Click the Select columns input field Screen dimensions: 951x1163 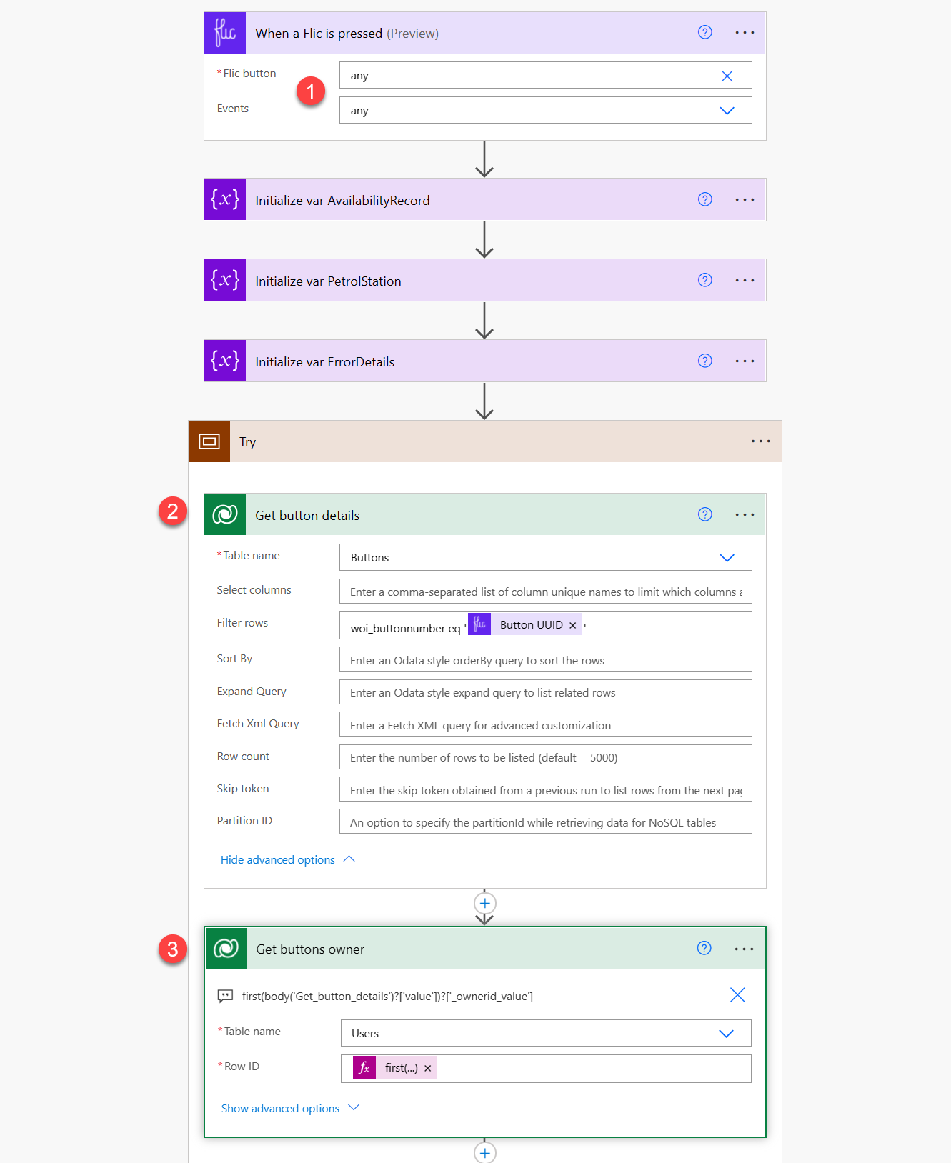click(545, 592)
